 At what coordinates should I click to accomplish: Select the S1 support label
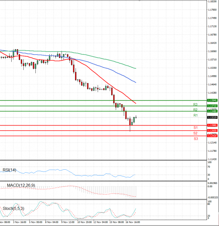(196, 128)
